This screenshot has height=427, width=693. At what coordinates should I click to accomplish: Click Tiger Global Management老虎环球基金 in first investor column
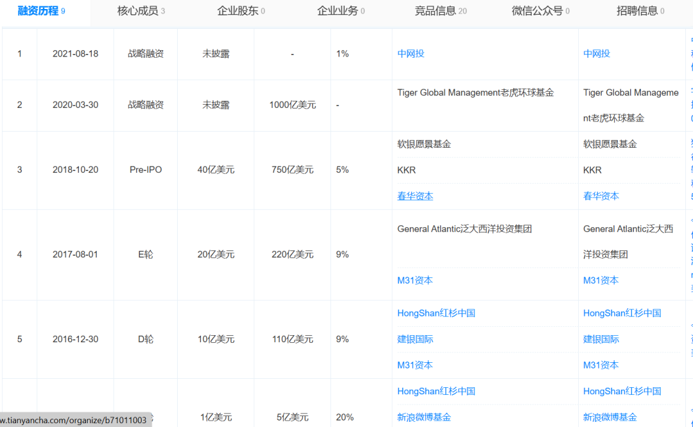click(x=475, y=92)
